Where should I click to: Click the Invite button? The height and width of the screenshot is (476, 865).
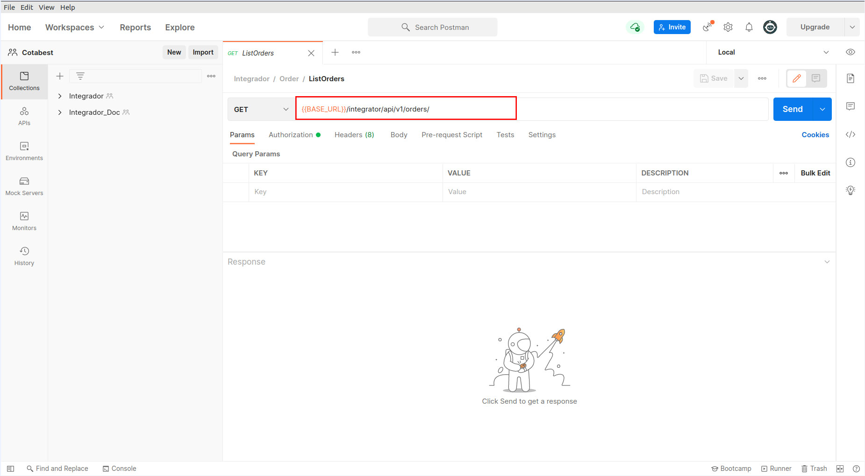pos(672,27)
